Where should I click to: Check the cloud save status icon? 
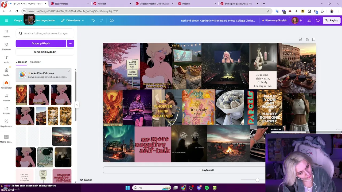coord(112,21)
